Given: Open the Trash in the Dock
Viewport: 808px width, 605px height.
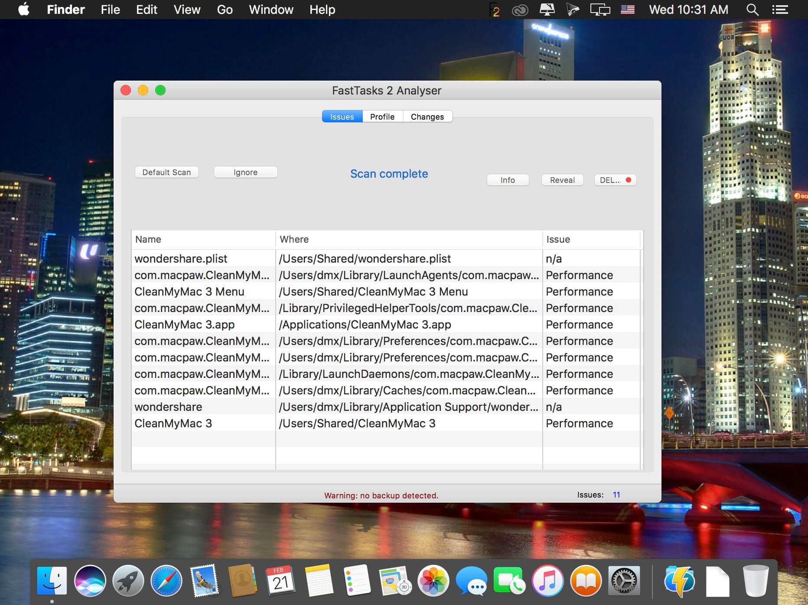Looking at the screenshot, I should 756,580.
